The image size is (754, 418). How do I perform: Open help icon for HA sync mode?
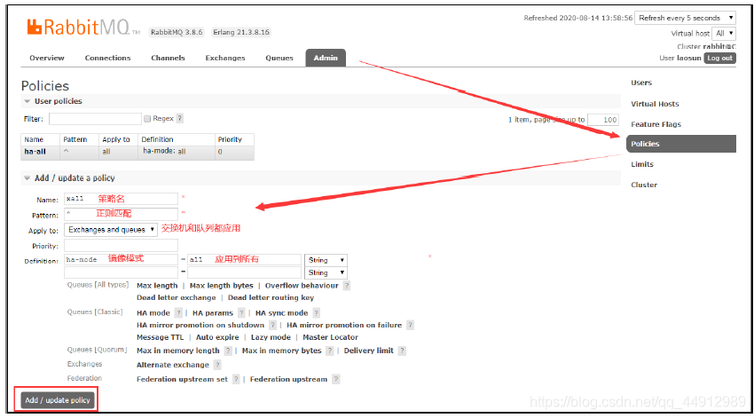(317, 312)
